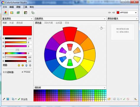The image size is (140, 107).
Task: Open the 文件 menu
Action: click(5, 7)
